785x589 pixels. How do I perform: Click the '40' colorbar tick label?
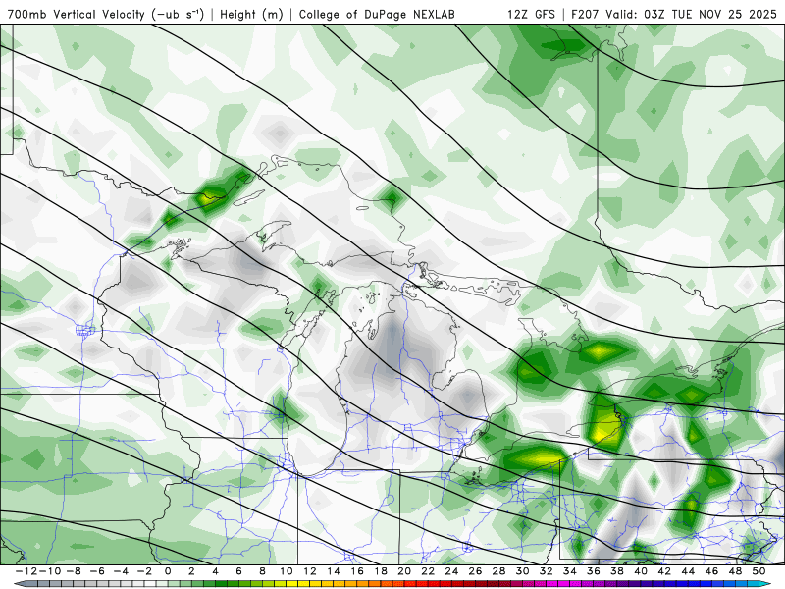pos(641,571)
